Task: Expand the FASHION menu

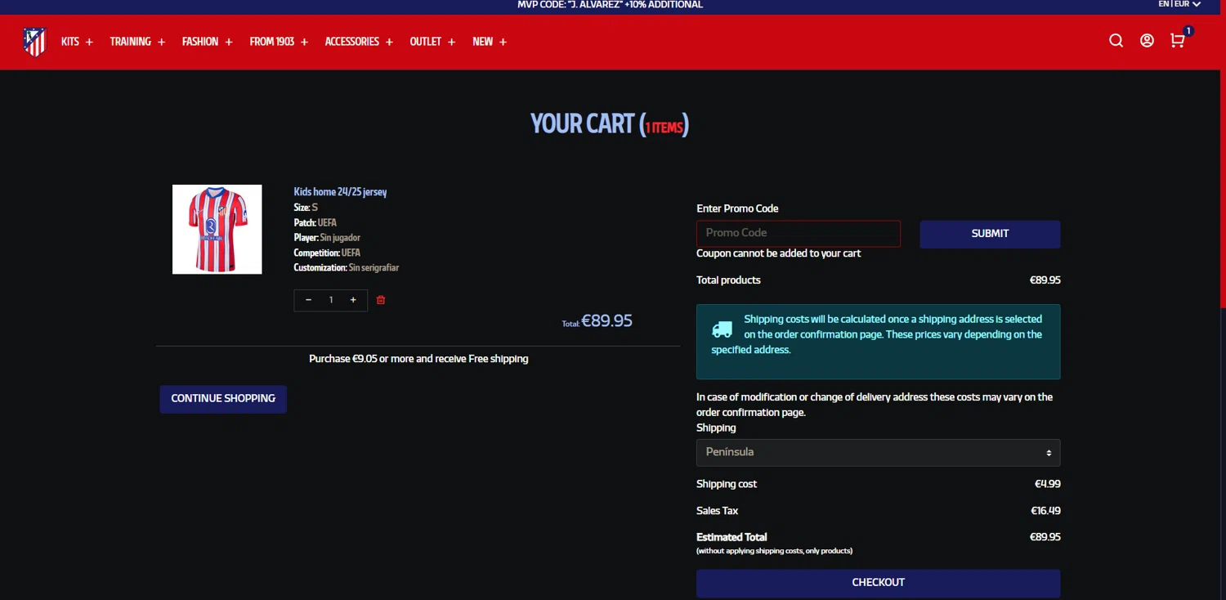Action: [208, 42]
